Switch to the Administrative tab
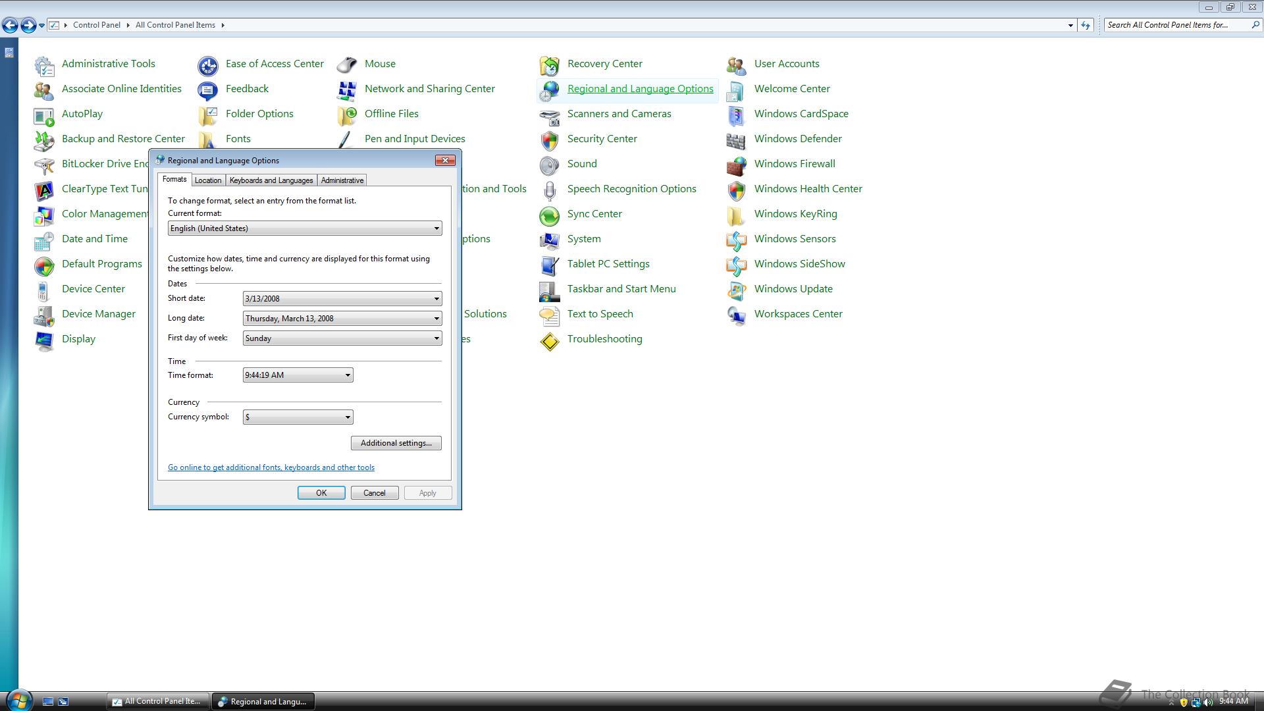The image size is (1264, 711). pyautogui.click(x=342, y=180)
